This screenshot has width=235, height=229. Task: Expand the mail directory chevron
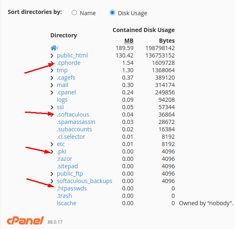pos(52,85)
